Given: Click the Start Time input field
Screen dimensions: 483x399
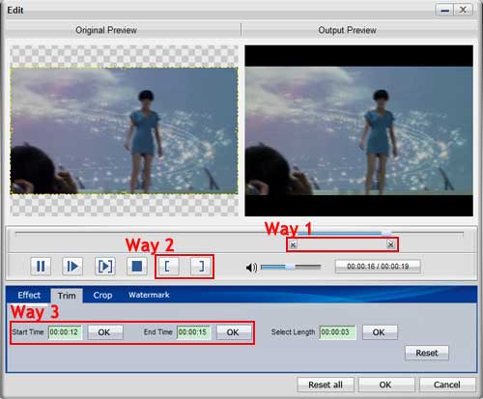Looking at the screenshot, I should click(65, 332).
